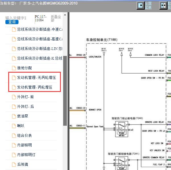Click the file icon beside 总线系统-K 总线

pyautogui.click(x=14, y=58)
